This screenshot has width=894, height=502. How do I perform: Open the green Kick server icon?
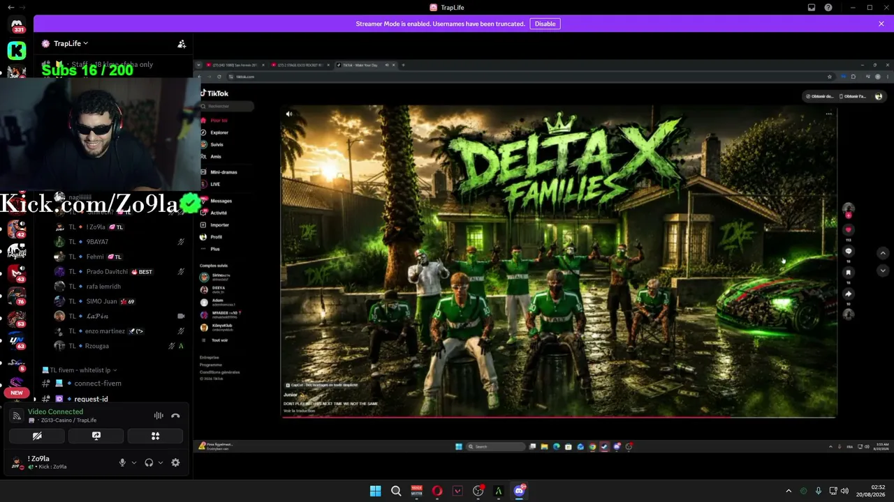coord(17,50)
